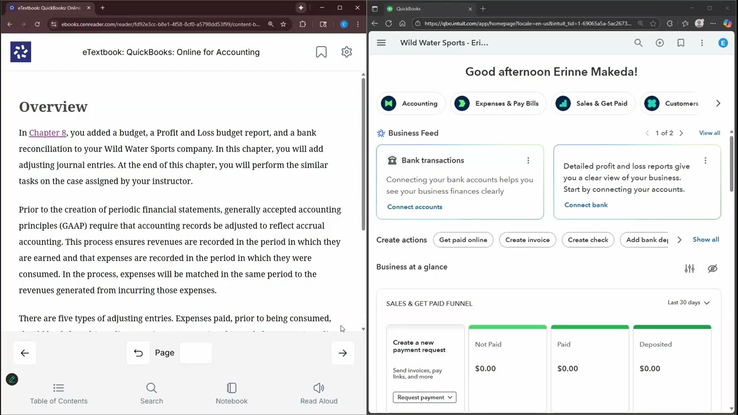Click the QuickBooks search magnifier icon
The width and height of the screenshot is (738, 415).
pyautogui.click(x=638, y=43)
